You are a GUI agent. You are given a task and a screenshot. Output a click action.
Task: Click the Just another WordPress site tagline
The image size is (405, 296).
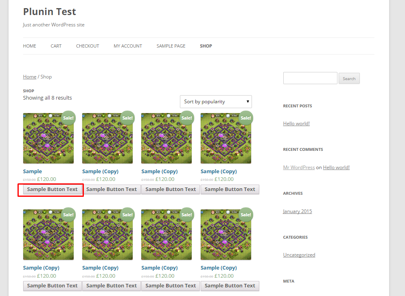(x=53, y=25)
